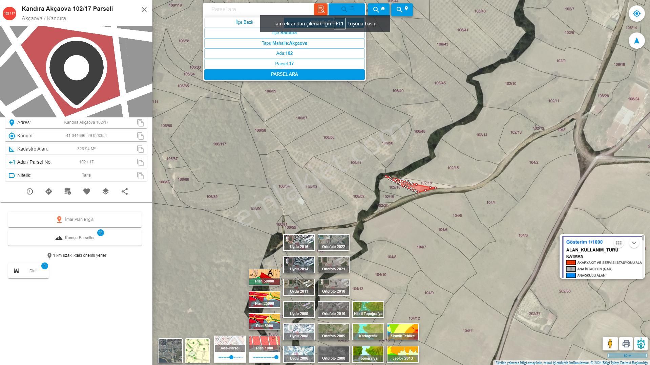Select the Ortofoto 2000 layer

click(334, 354)
